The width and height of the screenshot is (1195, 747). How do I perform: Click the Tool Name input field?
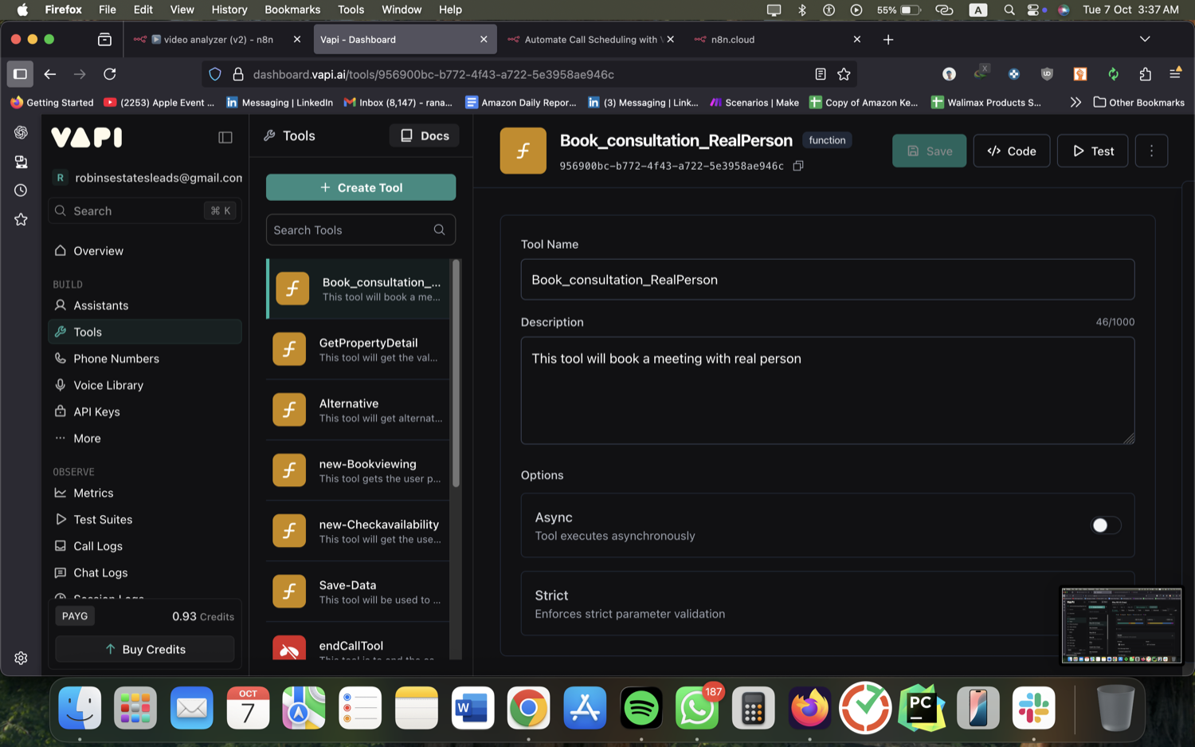click(x=827, y=280)
